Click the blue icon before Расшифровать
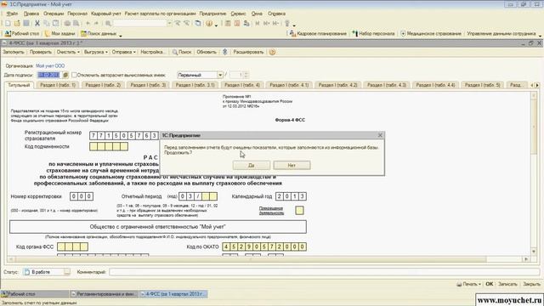 pos(224,52)
